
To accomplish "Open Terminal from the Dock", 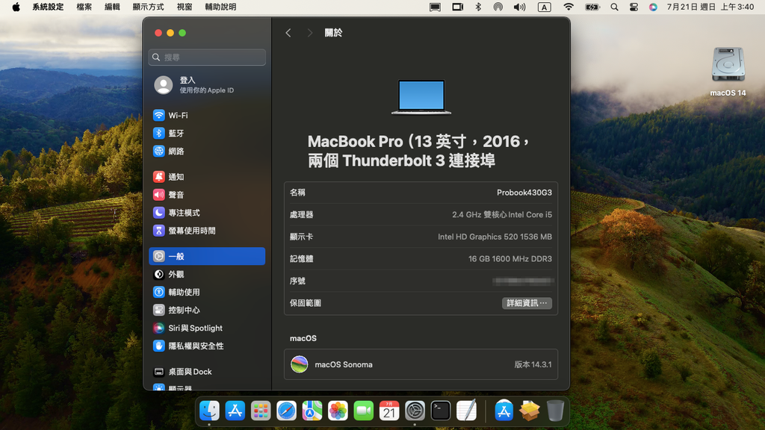I will pyautogui.click(x=441, y=411).
